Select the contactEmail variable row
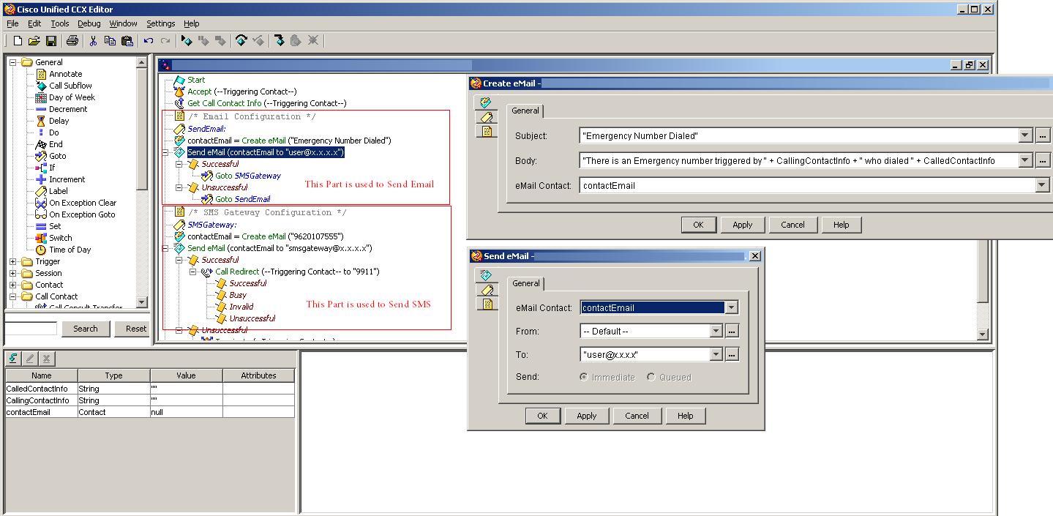 [x=150, y=412]
